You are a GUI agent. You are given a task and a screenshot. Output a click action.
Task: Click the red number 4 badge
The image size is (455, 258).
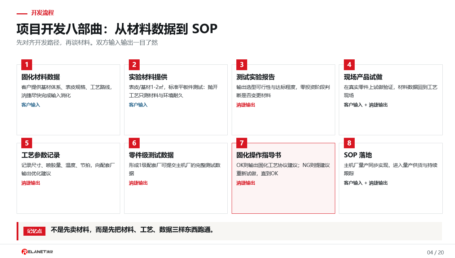click(x=349, y=65)
